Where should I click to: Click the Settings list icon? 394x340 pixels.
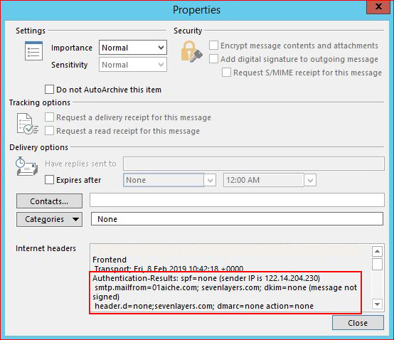(x=33, y=51)
